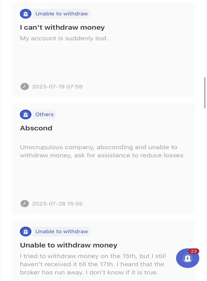Image resolution: width=207 pixels, height=281 pixels.
Task: Open the 'Unable to withdraw money' complaint title
Action: (68, 245)
